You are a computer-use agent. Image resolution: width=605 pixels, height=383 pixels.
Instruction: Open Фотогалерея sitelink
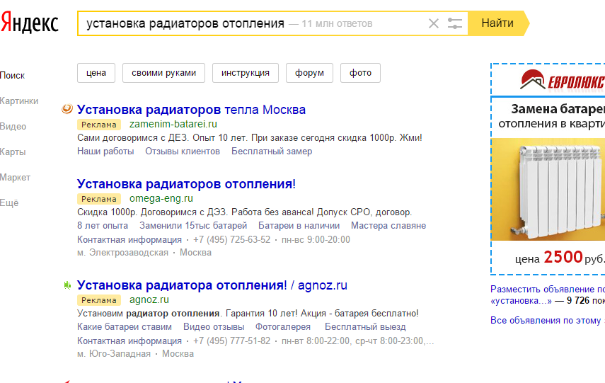coord(283,326)
